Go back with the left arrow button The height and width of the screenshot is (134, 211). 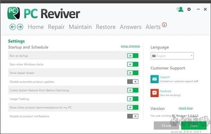13,27
